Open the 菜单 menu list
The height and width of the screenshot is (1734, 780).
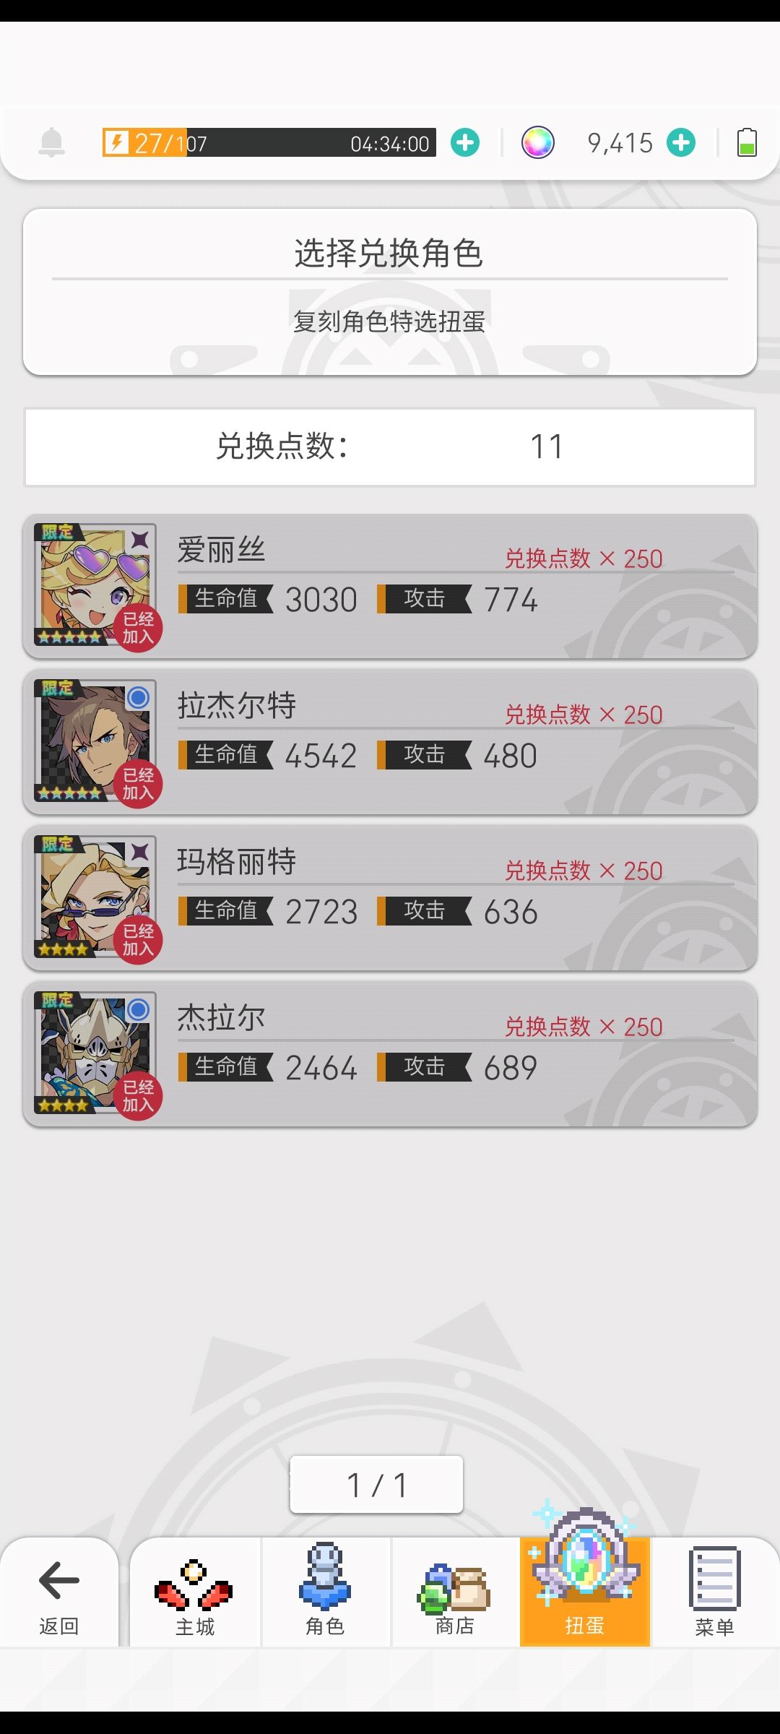pyautogui.click(x=715, y=1592)
